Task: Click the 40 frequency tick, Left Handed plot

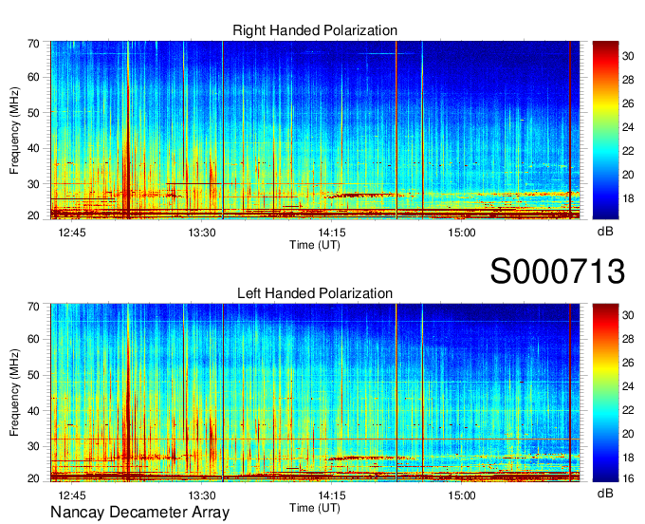Action: point(33,411)
